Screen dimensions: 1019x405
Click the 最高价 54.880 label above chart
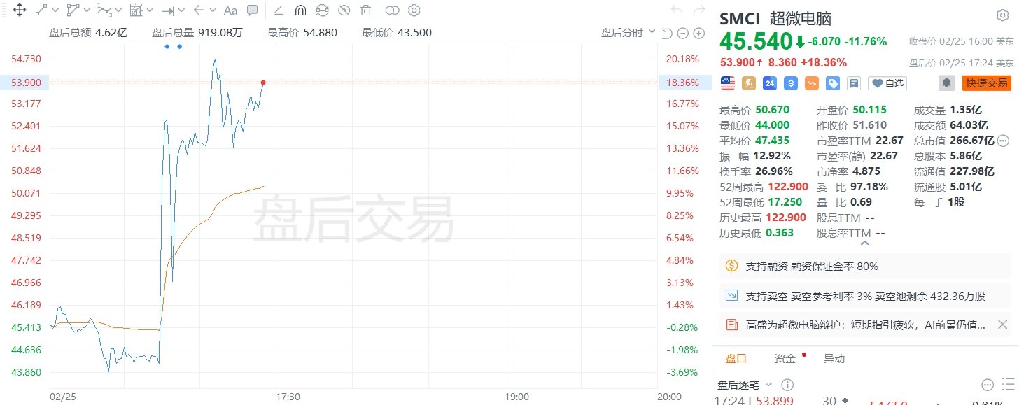tap(302, 32)
